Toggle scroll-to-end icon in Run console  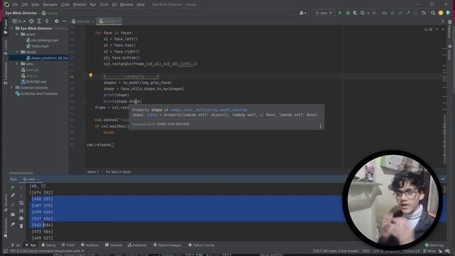21,210
